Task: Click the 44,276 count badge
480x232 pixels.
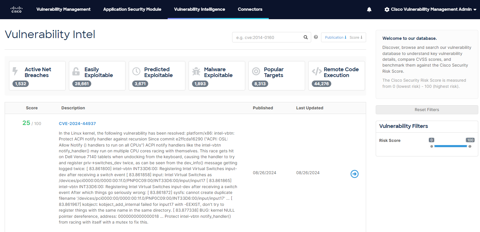Action: [321, 84]
